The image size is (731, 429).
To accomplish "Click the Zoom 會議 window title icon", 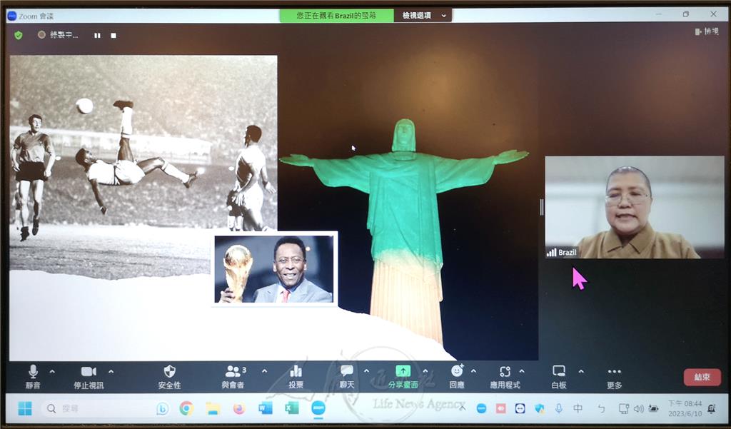I will [x=11, y=16].
